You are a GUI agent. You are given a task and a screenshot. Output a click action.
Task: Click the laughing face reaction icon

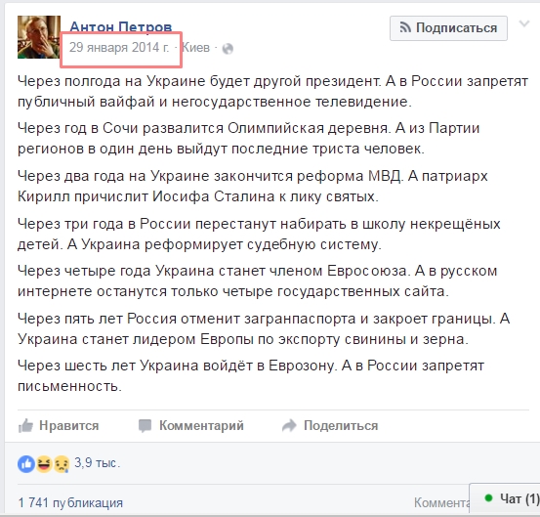44,463
